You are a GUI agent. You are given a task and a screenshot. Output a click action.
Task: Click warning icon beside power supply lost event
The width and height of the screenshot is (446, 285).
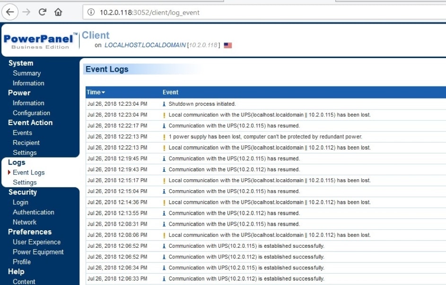pyautogui.click(x=164, y=137)
